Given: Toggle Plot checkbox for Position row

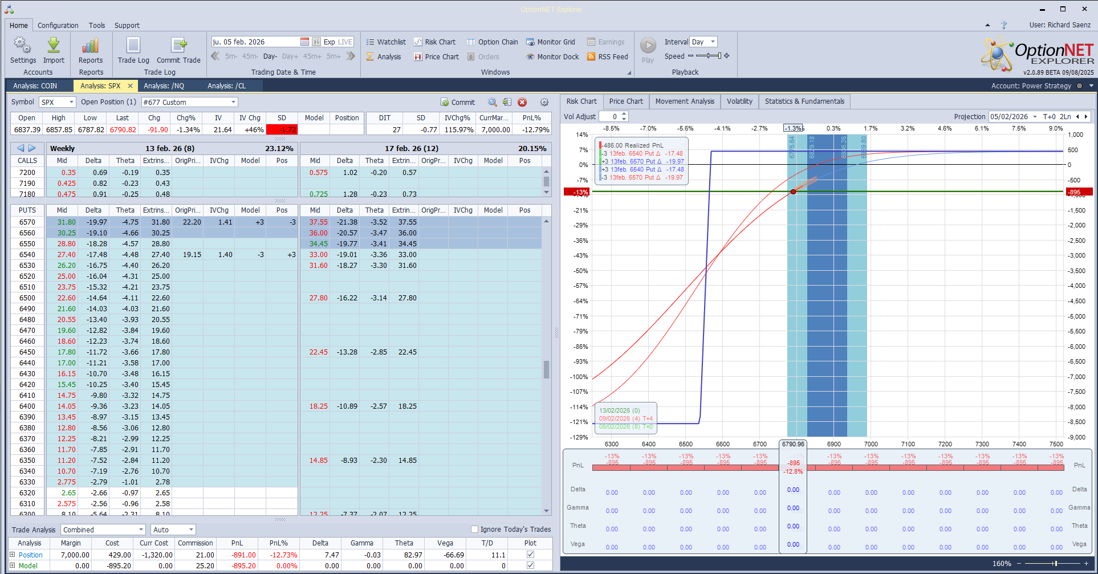Looking at the screenshot, I should click(x=530, y=555).
